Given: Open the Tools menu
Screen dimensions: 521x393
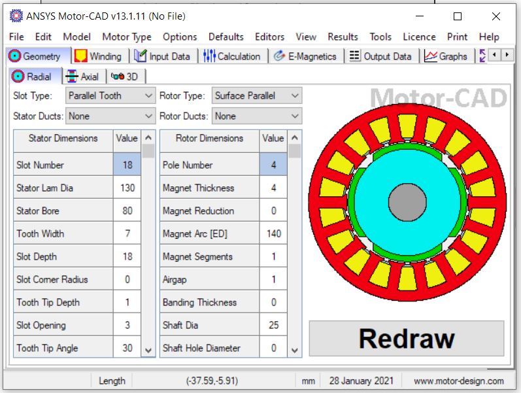Looking at the screenshot, I should pos(380,37).
